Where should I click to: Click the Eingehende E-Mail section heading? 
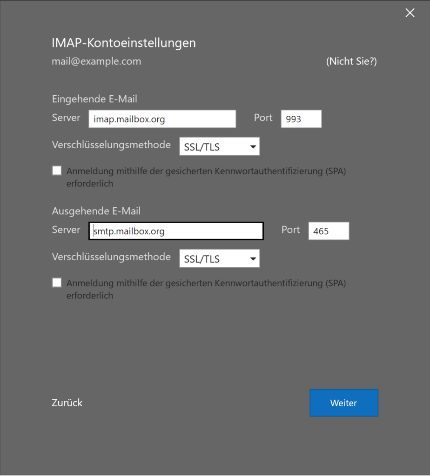pos(94,99)
